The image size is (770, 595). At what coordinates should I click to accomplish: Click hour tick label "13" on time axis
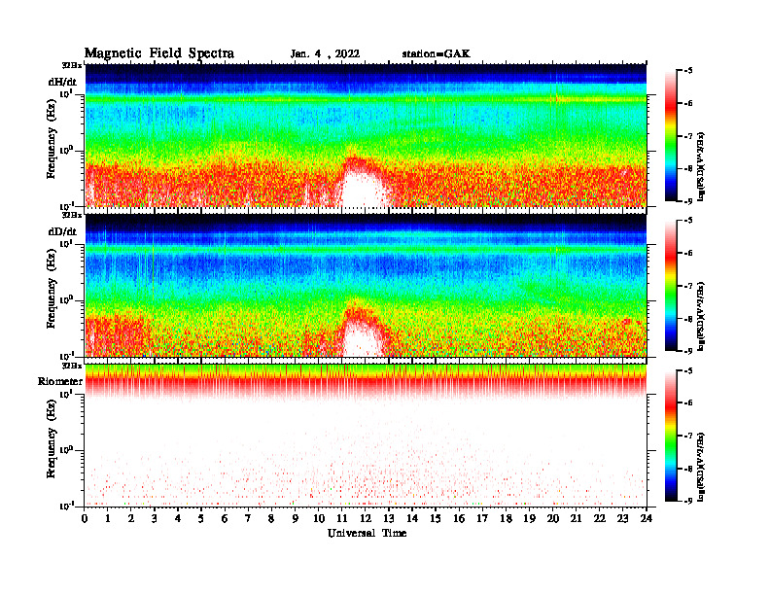389,519
